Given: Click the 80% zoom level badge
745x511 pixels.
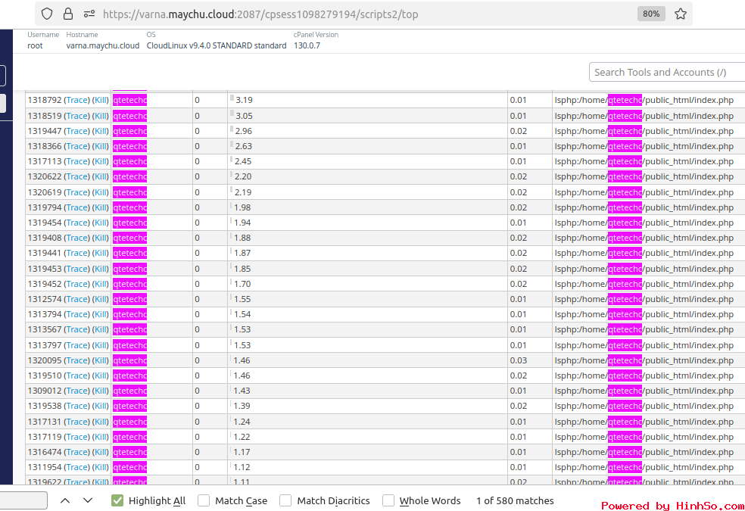Looking at the screenshot, I should [x=651, y=14].
